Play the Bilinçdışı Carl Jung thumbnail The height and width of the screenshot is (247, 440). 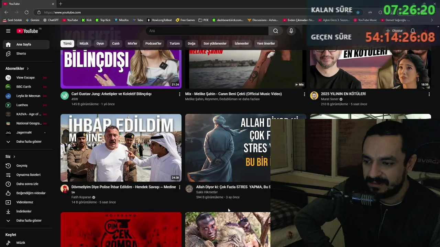pyautogui.click(x=121, y=69)
